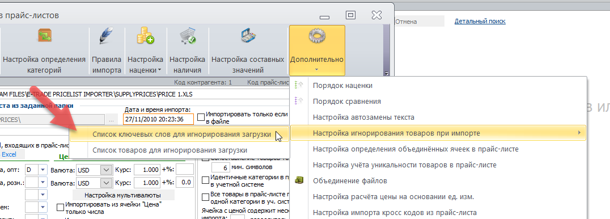Open Настройка определения объединённых ячеек в прайс-листе
The height and width of the screenshot is (219, 610).
point(438,149)
